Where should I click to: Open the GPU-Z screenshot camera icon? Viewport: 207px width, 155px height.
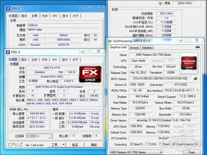coord(197,47)
